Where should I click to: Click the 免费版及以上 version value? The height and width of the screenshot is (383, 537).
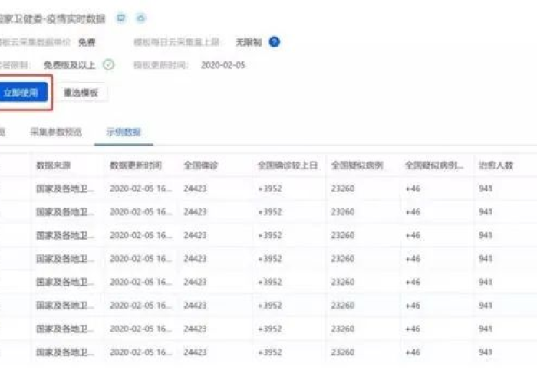[70, 65]
